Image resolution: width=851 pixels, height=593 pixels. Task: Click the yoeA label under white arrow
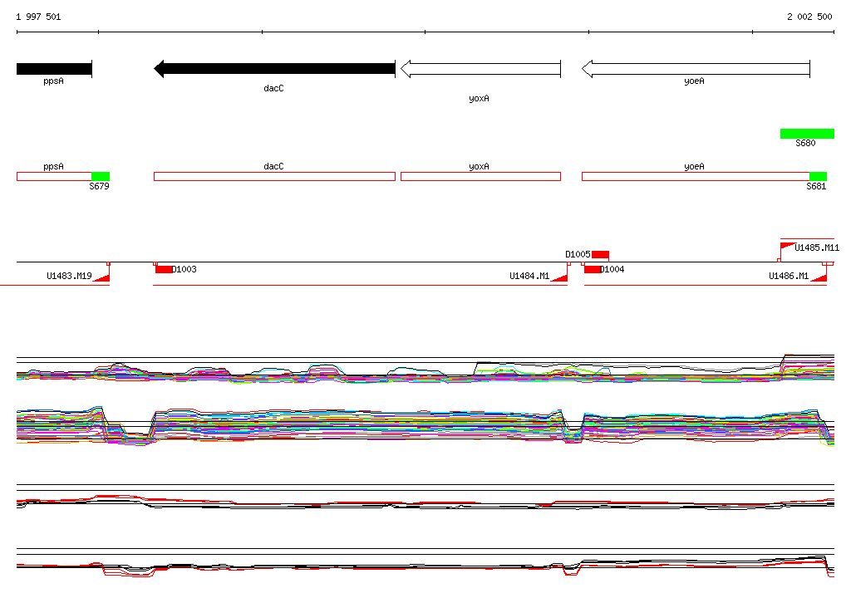(x=694, y=81)
